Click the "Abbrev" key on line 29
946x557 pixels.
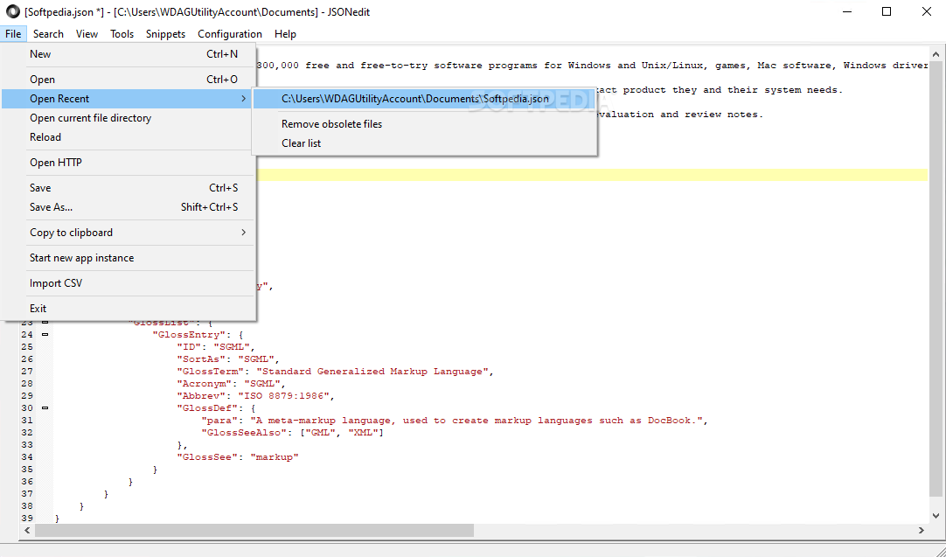click(201, 396)
